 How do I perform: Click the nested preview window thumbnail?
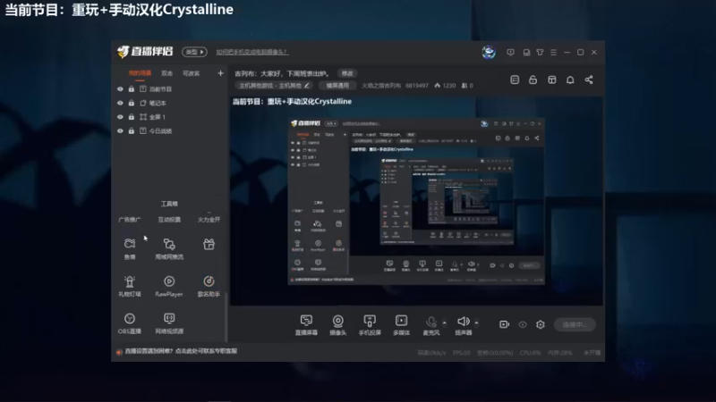(x=416, y=201)
